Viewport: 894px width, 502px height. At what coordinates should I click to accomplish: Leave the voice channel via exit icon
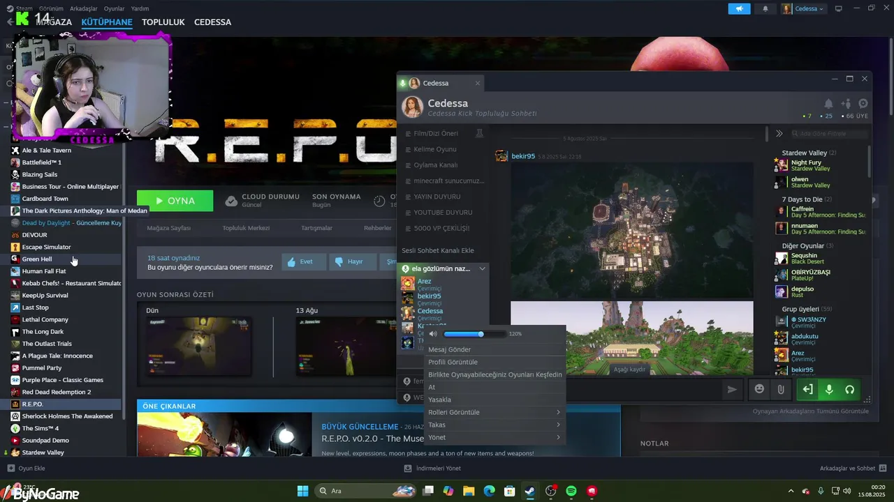(x=807, y=389)
